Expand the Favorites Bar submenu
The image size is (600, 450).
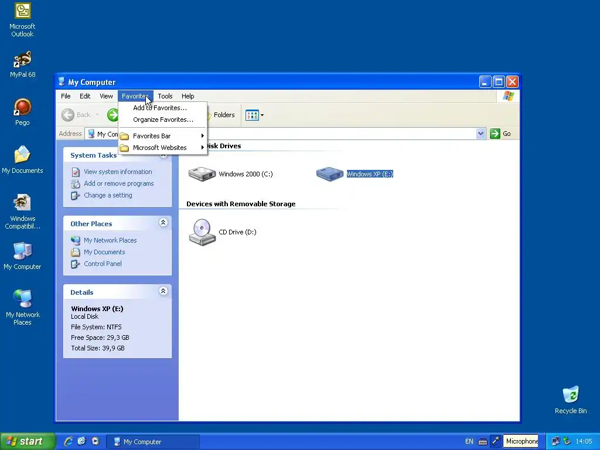coord(163,136)
